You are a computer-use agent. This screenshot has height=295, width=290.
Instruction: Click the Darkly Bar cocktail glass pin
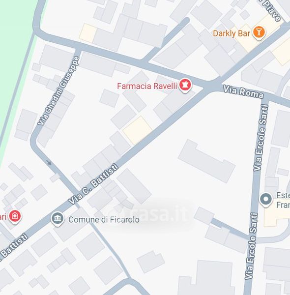[x=259, y=33]
